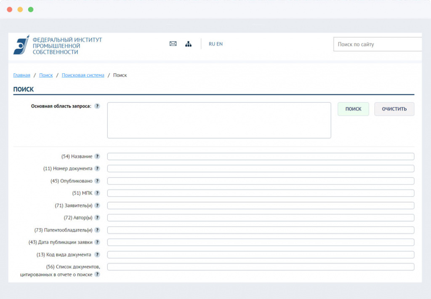Click the Federal Institute logo
Image resolution: width=431 pixels, height=299 pixels.
click(58, 45)
